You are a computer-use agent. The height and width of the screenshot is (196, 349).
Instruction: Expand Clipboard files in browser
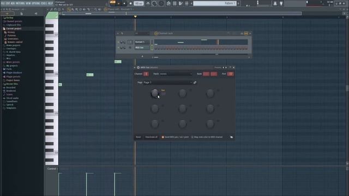(13, 25)
